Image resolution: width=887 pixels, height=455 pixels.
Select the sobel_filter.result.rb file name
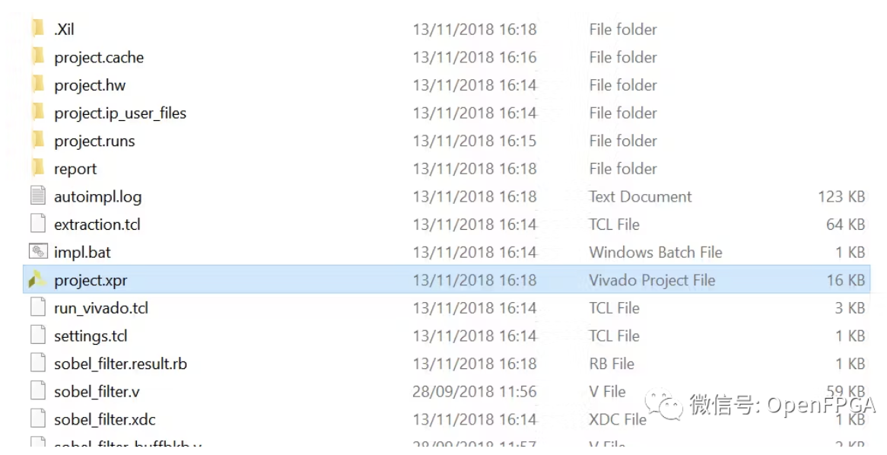[120, 364]
